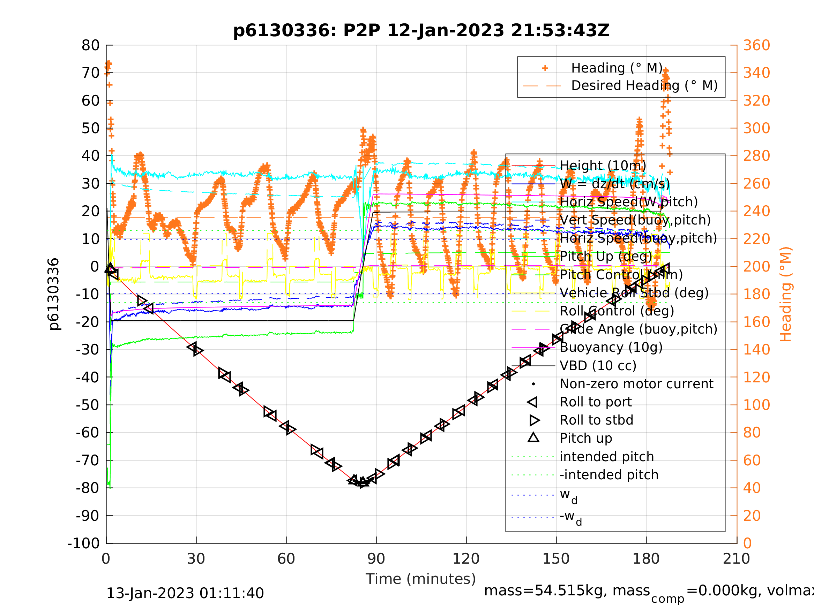Click the black VBD line sample in legend
The image size is (814, 610).
tap(533, 366)
